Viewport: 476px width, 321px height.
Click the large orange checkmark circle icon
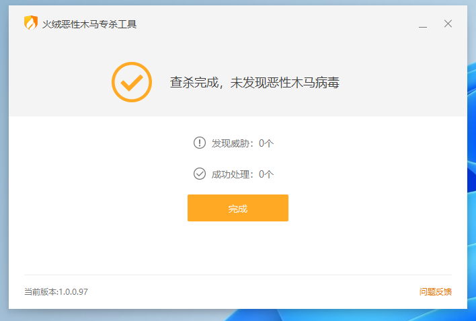click(x=132, y=82)
